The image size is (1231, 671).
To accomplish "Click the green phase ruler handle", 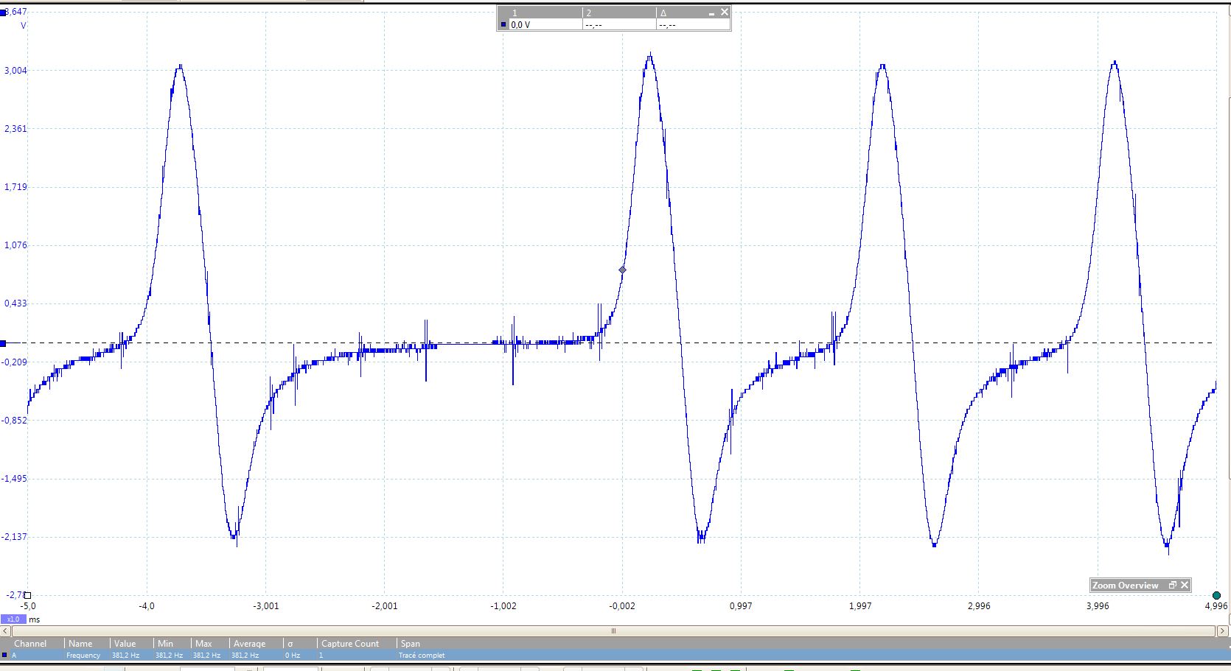I will [1216, 595].
